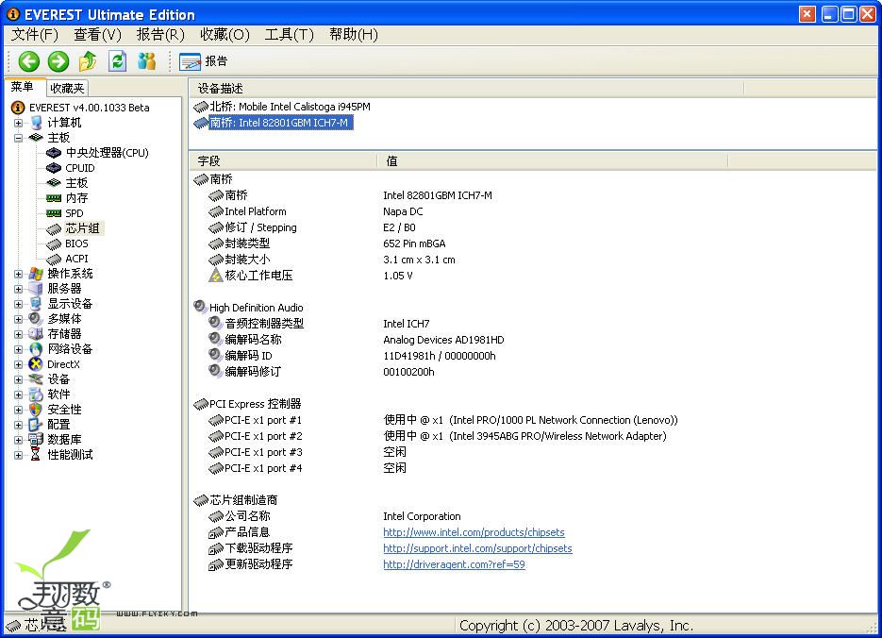Expand the 设备 tree node
Image resolution: width=882 pixels, height=638 pixels.
[19, 379]
